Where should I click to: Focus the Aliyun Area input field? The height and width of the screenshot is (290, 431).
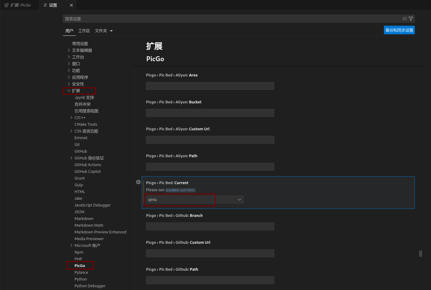pos(210,86)
